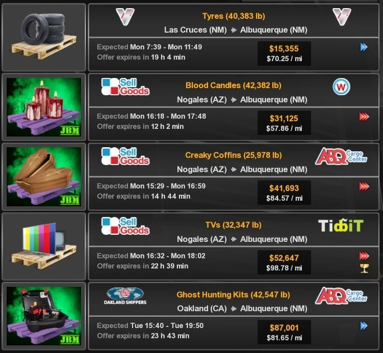Select the $15,355 Tyres price box
Screen dimensions: 383x353
coord(285,53)
